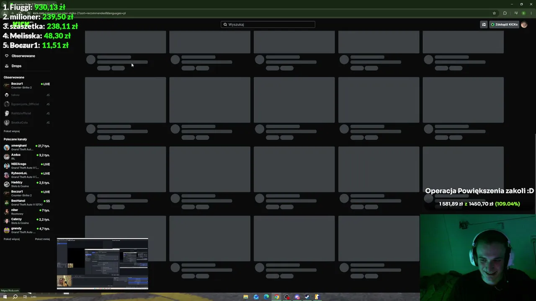Open offline channel BeatkaCola
This screenshot has height=301, width=536.
(26, 122)
